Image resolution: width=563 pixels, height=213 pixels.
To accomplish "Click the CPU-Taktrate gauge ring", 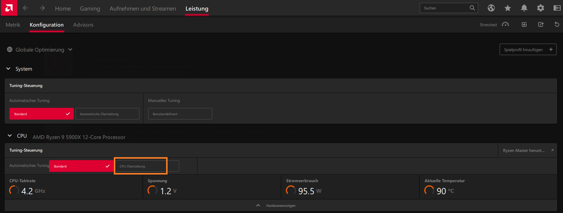I will point(14,190).
